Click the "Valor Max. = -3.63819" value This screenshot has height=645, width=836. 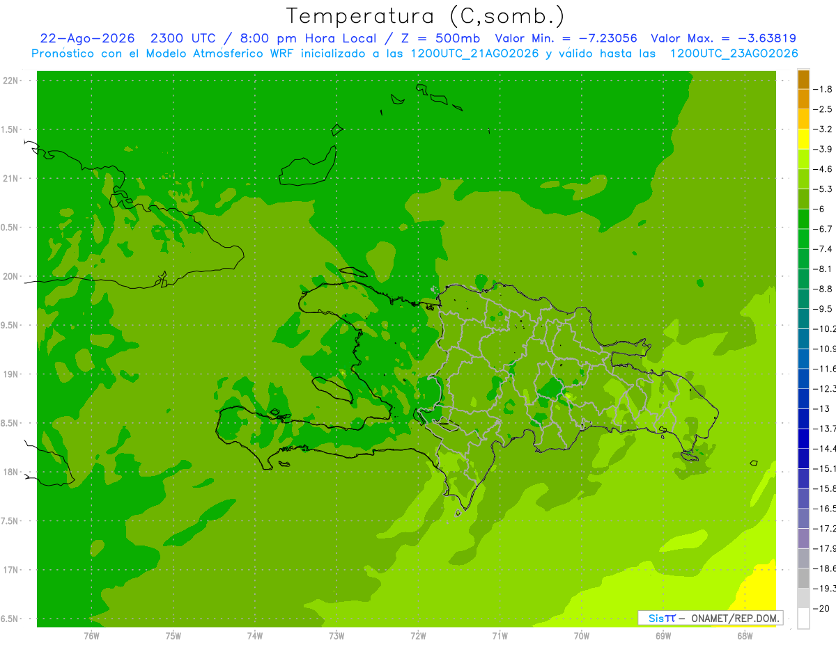click(x=723, y=38)
